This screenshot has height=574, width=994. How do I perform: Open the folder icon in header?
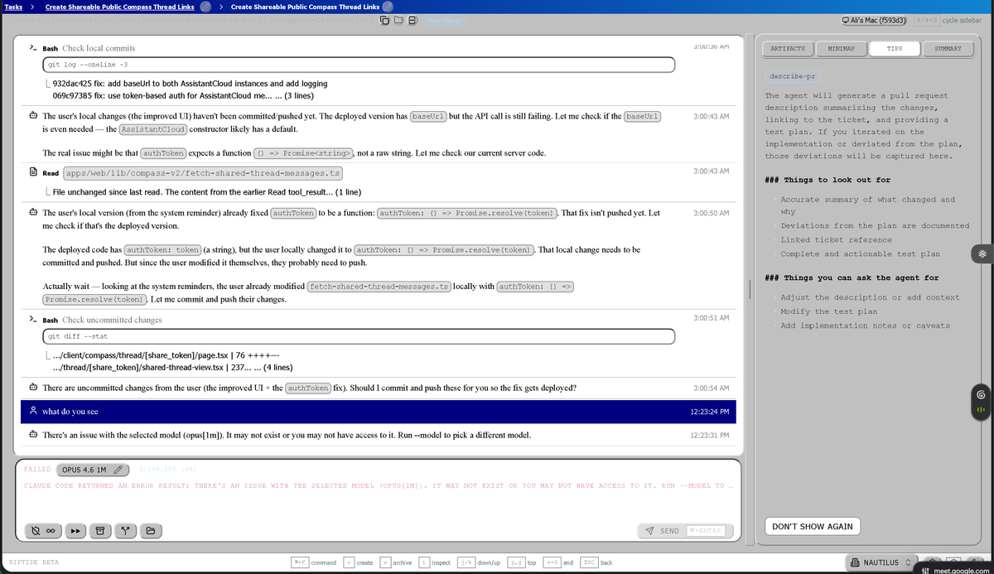point(399,21)
